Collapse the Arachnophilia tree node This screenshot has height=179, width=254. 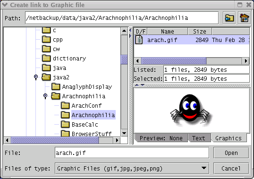[x=45, y=96]
